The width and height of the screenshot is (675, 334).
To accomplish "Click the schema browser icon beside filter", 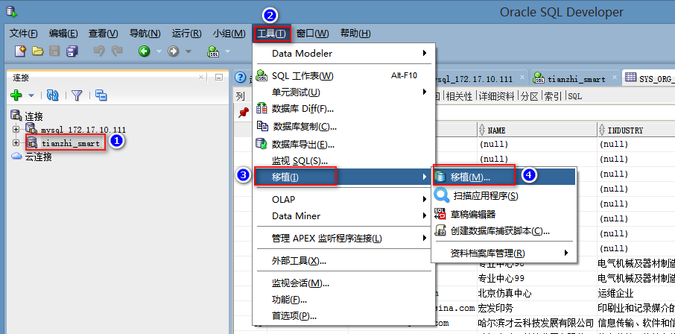I will point(101,95).
